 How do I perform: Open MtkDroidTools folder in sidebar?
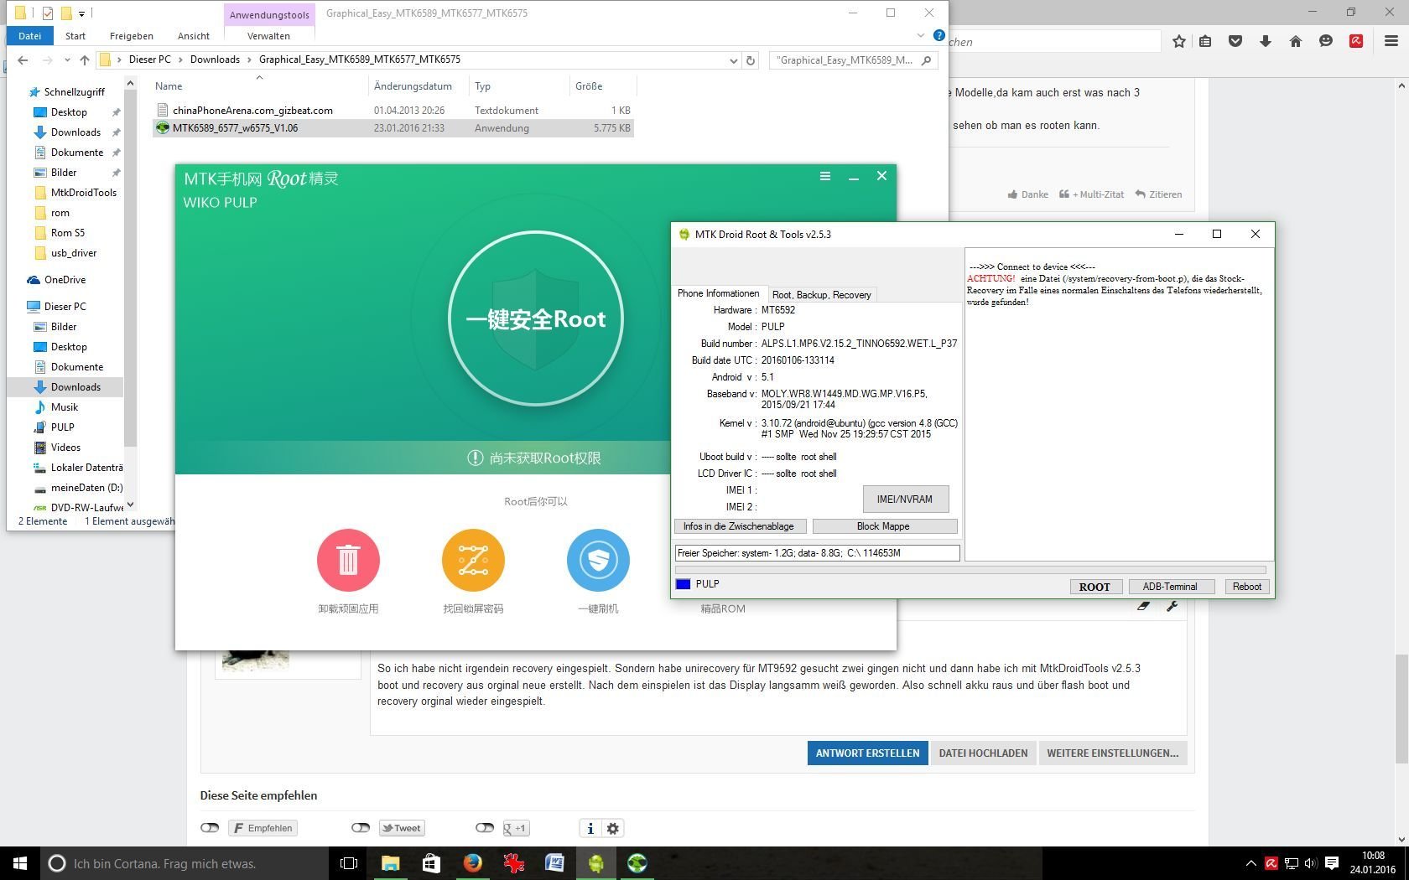[x=83, y=193]
